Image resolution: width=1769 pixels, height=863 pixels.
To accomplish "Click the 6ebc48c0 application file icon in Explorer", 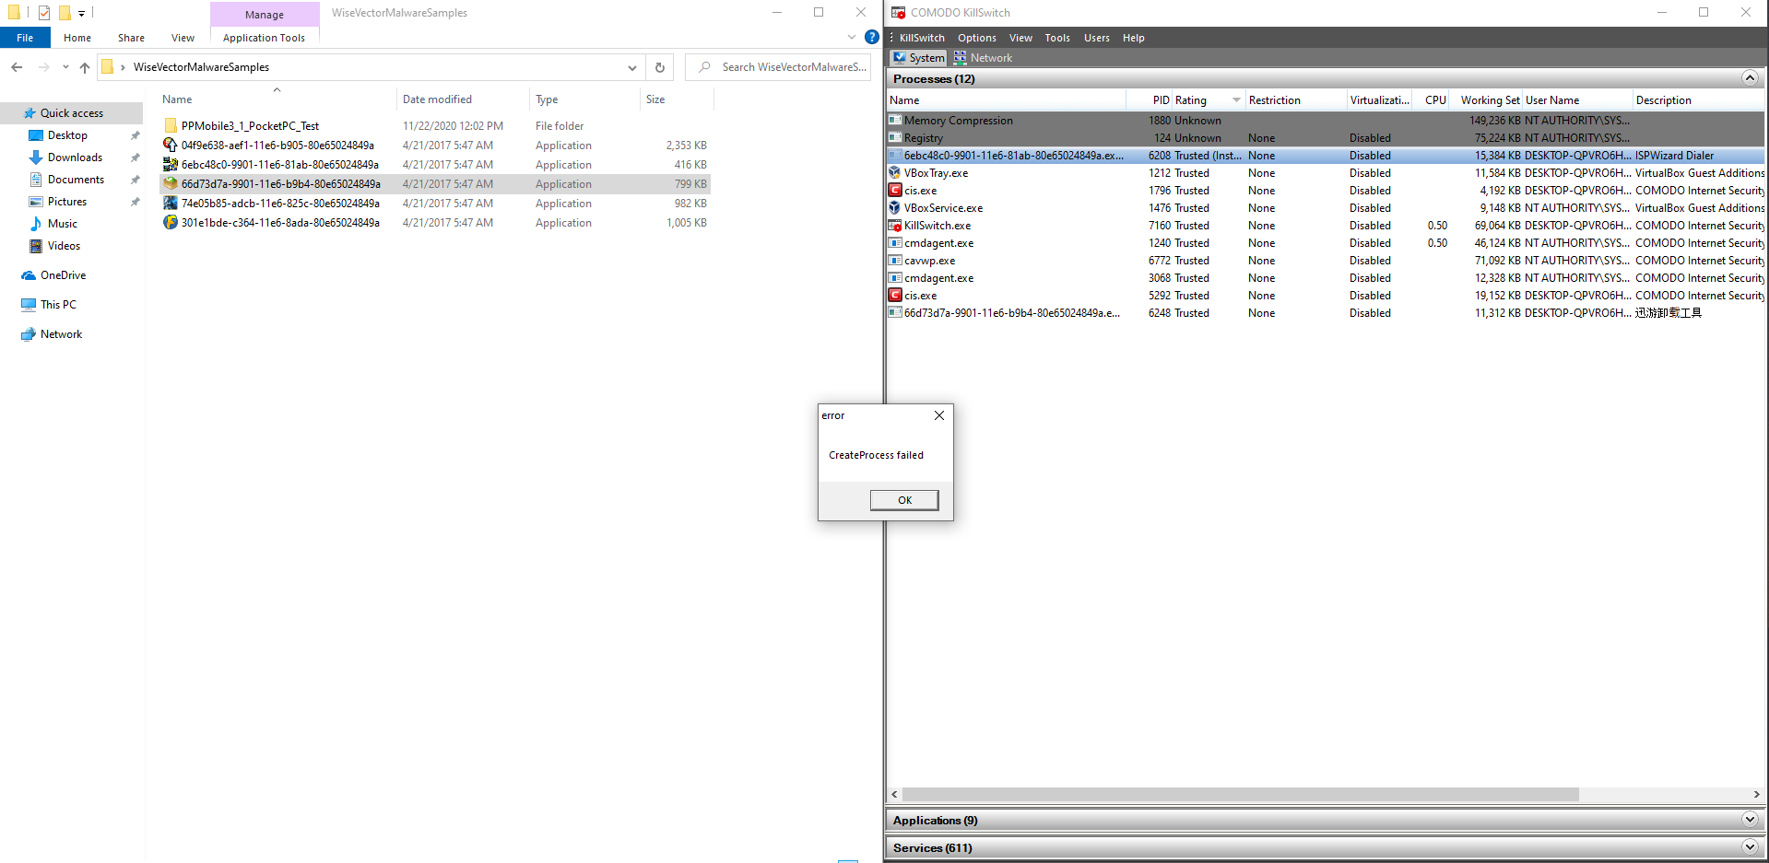I will pos(171,165).
